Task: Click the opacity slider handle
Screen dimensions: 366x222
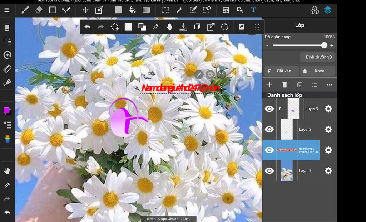Action: 324,45
